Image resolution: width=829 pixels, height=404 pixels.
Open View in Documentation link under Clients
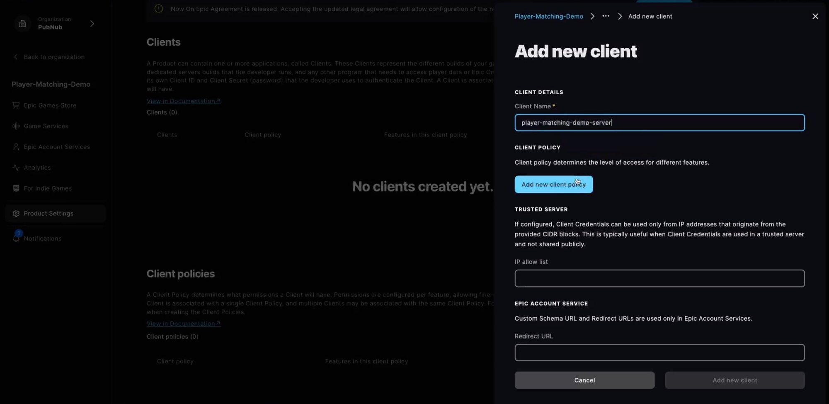(x=183, y=101)
